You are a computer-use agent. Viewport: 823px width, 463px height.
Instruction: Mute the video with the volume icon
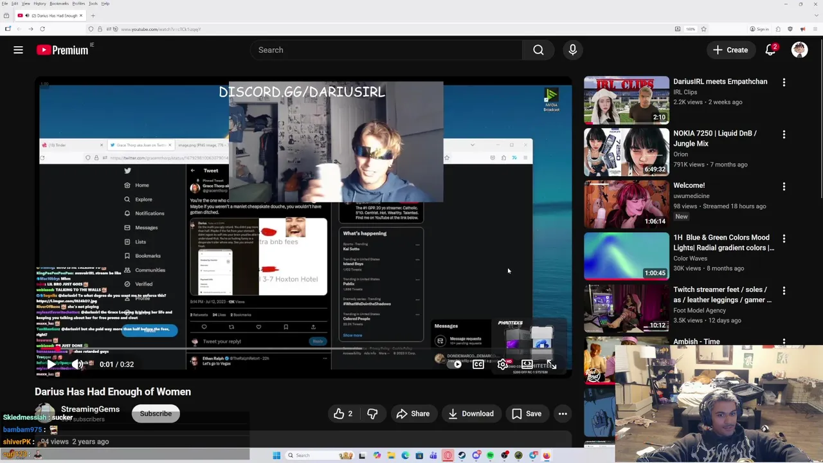point(77,364)
